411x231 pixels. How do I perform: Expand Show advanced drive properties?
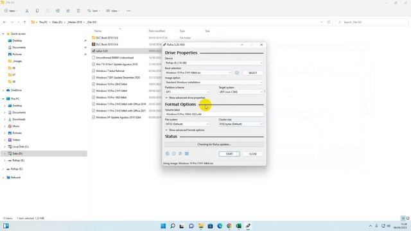(x=186, y=98)
